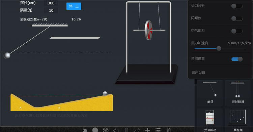Open 账户设置 account settings
This screenshot has height=132, width=253.
(x=198, y=73)
